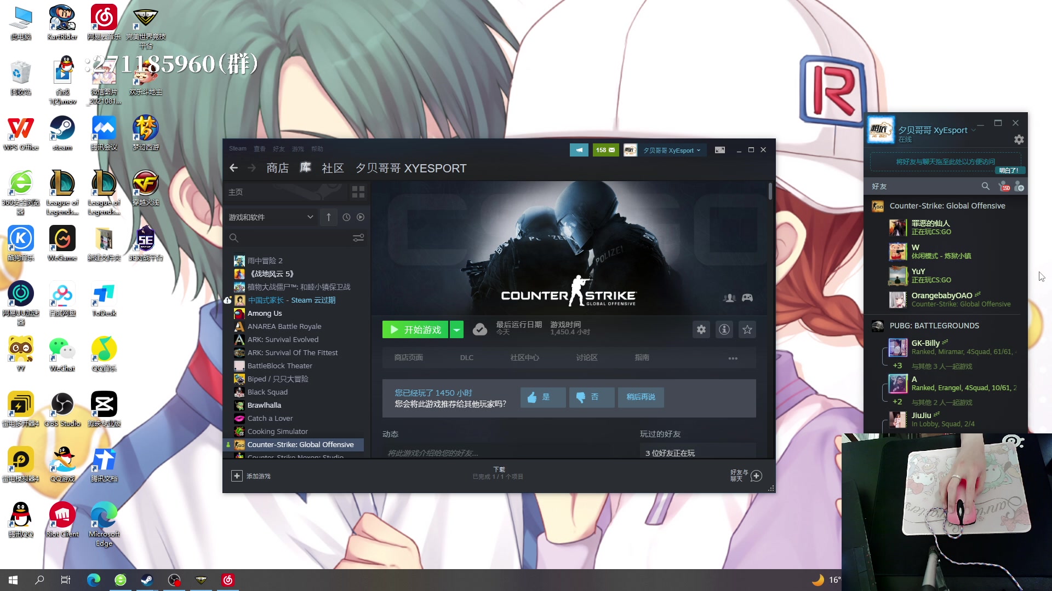Screen dimensions: 1052x591
Task: Recommend game with 是 thumbs-up button
Action: 543,397
